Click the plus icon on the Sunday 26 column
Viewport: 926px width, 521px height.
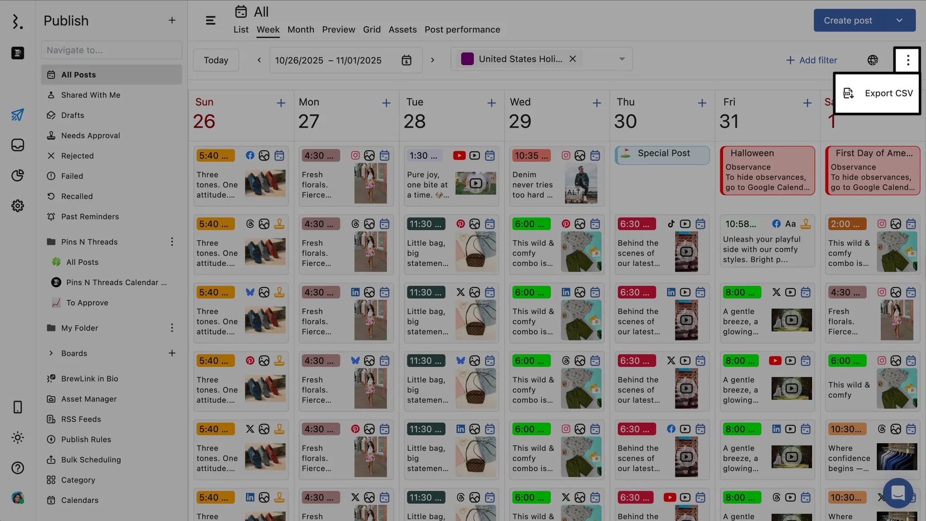point(281,103)
